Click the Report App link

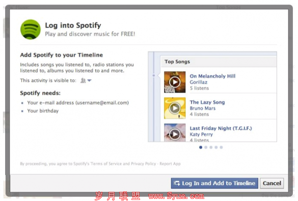tap(170, 164)
